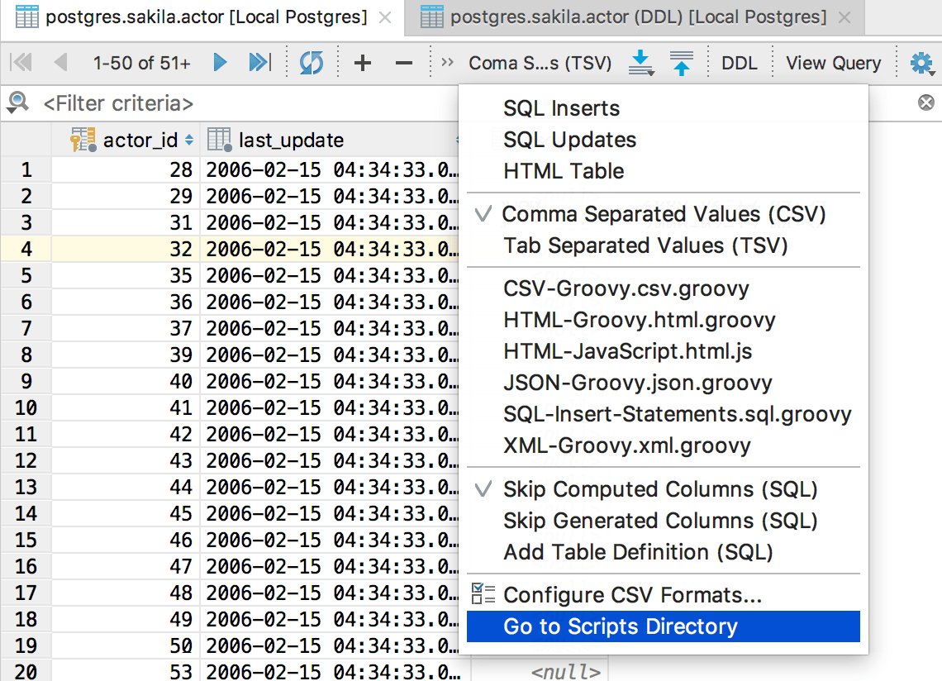Go to first page of rows

coord(21,63)
